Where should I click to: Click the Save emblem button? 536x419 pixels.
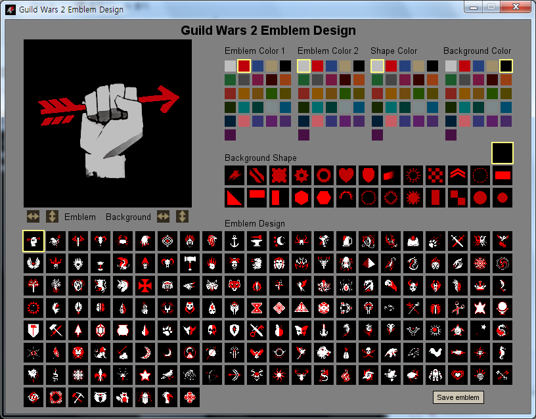pos(458,397)
